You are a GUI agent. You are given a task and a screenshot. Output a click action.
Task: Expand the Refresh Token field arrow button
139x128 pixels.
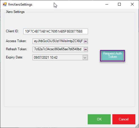[x=85, y=49]
